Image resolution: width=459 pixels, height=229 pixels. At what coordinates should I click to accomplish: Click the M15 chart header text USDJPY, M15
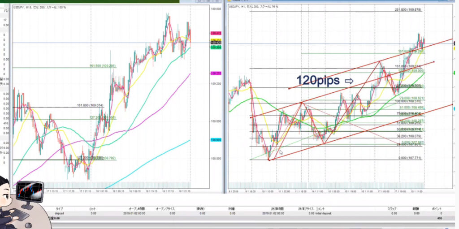coord(22,7)
